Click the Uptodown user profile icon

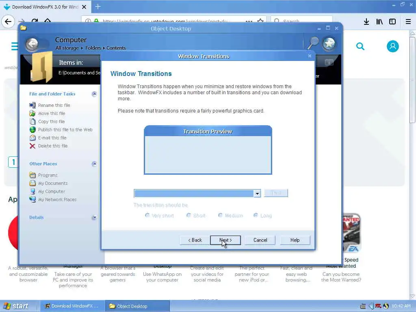(x=393, y=46)
